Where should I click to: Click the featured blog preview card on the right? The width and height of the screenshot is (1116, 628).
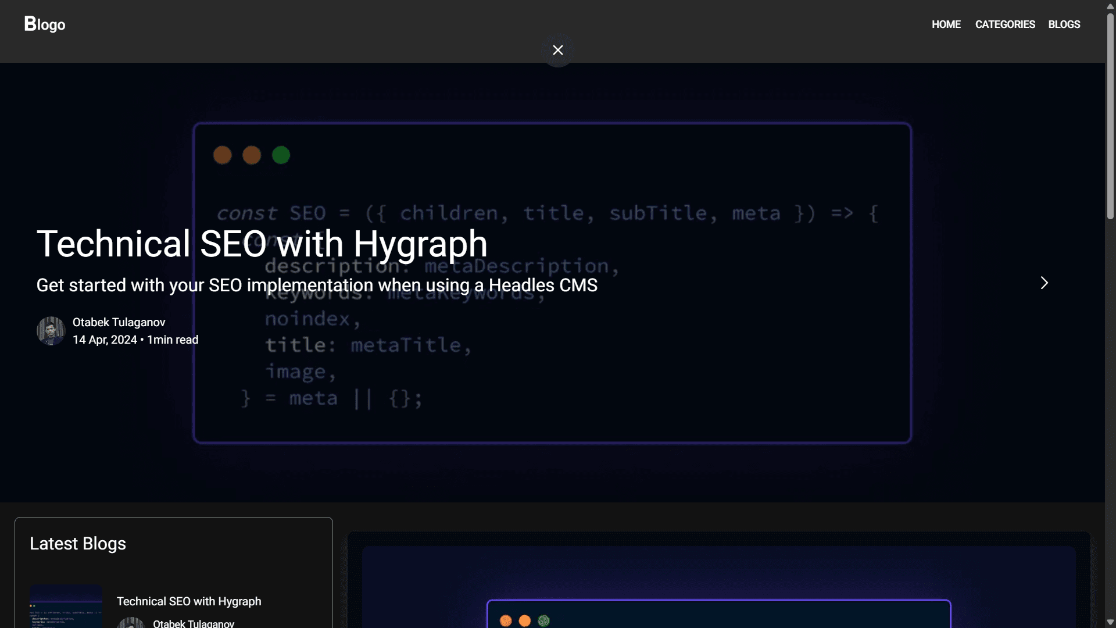[718, 581]
